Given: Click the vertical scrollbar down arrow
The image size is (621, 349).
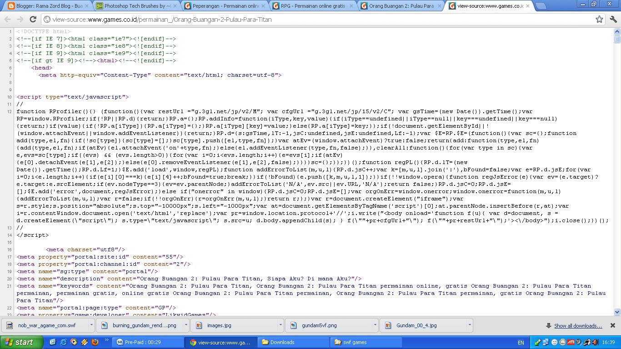Looking at the screenshot, I should pos(617,312).
